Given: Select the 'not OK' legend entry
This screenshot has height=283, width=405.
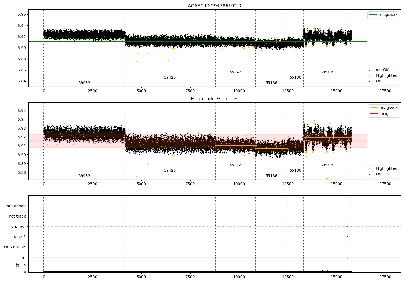Looking at the screenshot, I should 379,70.
